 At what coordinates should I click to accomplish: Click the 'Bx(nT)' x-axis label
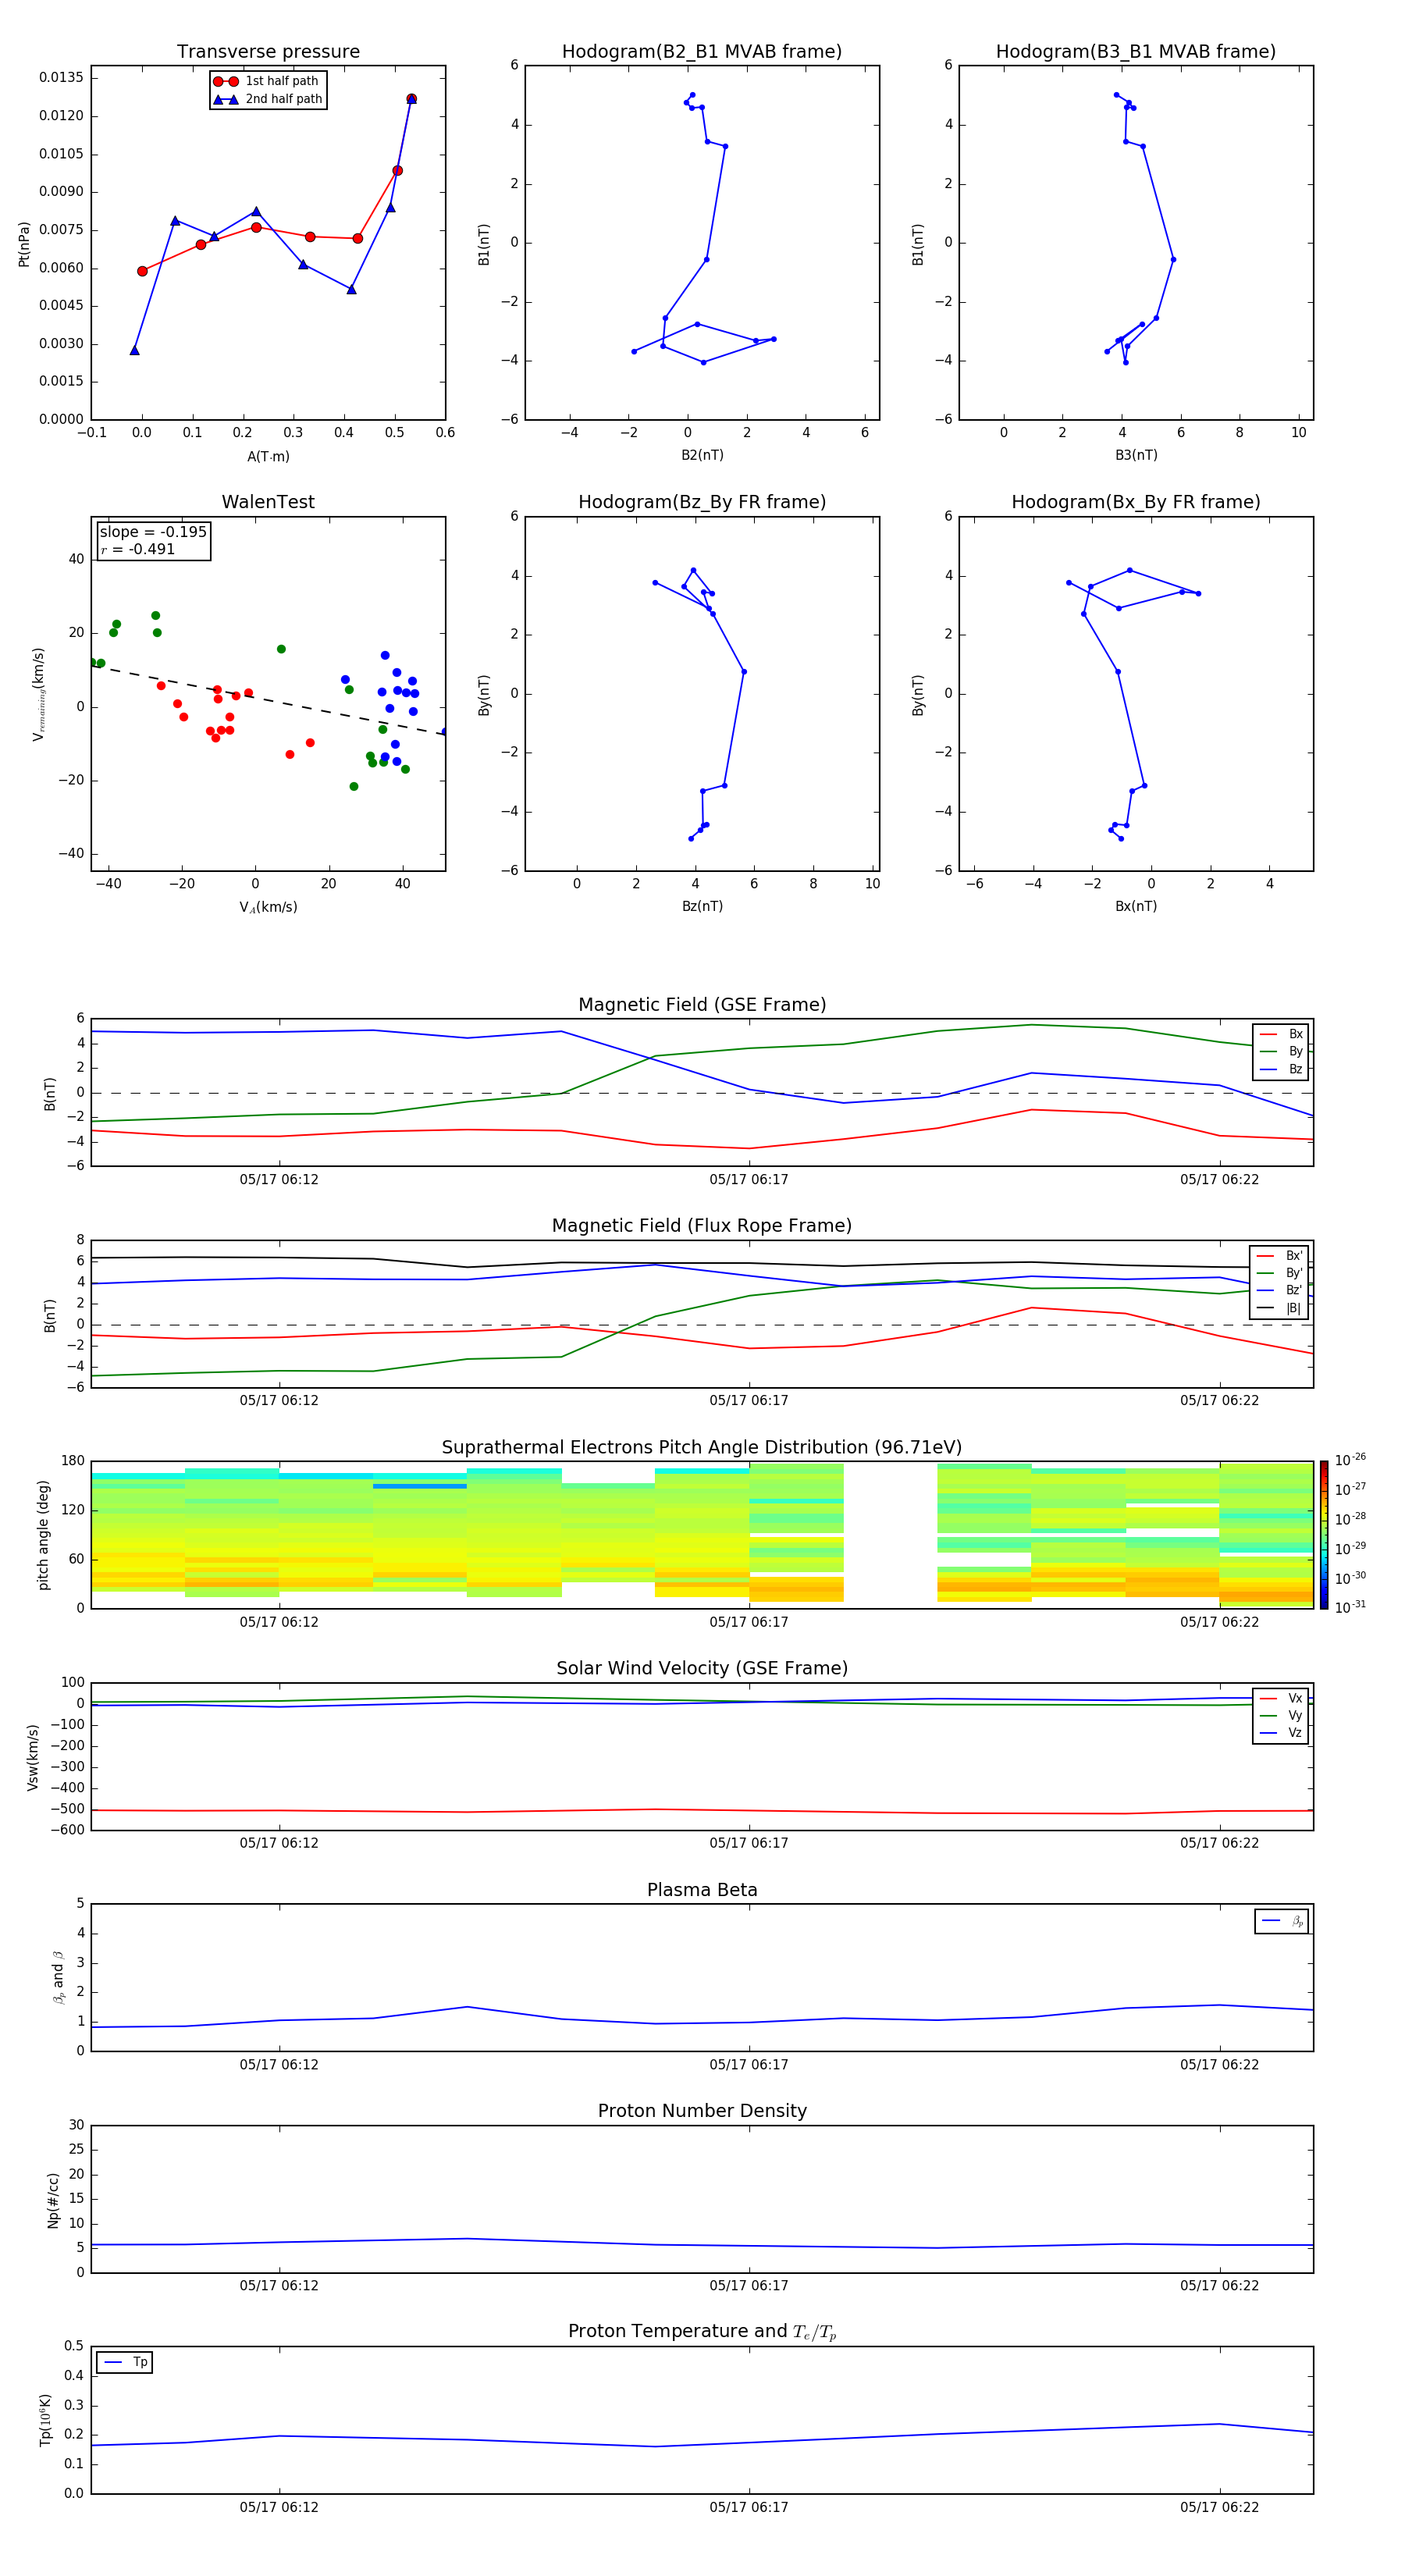tap(1136, 906)
